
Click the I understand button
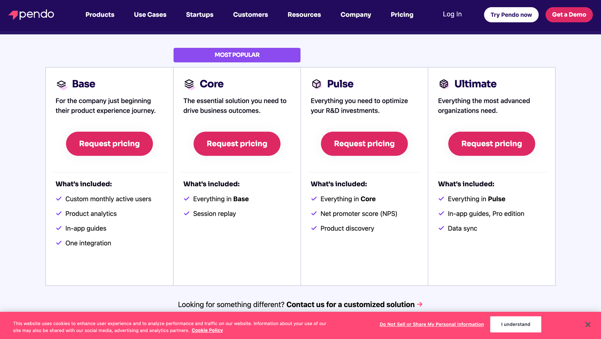(516, 324)
